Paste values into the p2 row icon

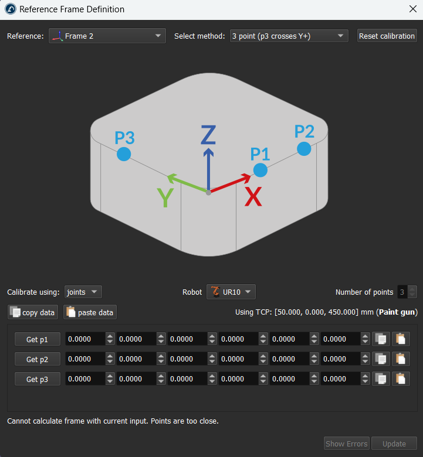pyautogui.click(x=401, y=359)
